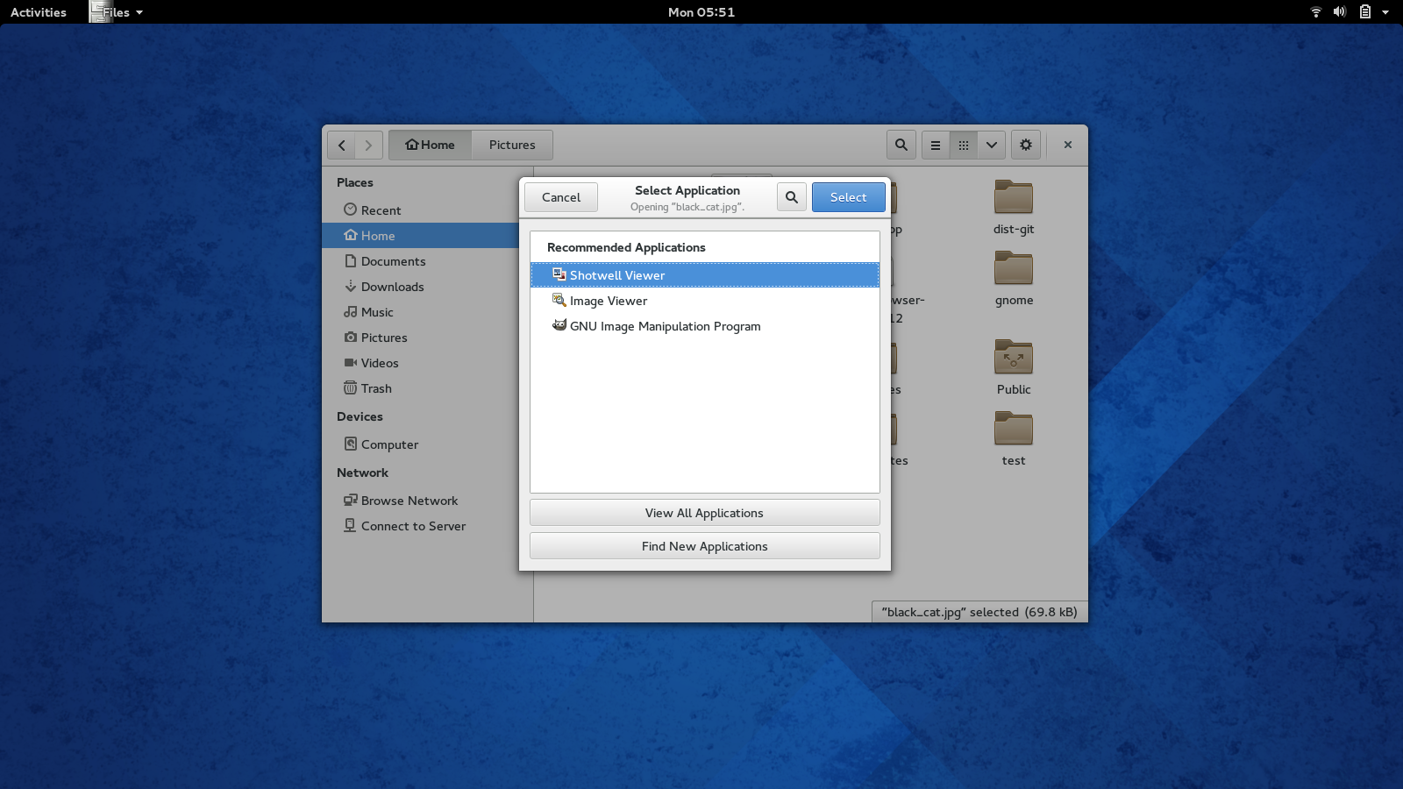This screenshot has height=789, width=1403.
Task: Click the search icon in the file manager toolbar
Action: click(901, 144)
